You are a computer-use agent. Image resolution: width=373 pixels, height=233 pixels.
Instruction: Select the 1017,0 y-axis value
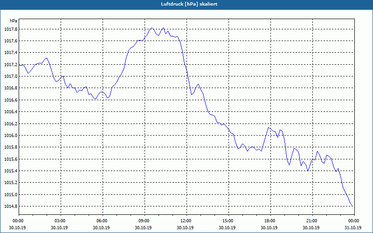(x=11, y=76)
